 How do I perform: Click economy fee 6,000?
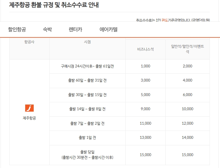pyautogui.click(x=187, y=95)
